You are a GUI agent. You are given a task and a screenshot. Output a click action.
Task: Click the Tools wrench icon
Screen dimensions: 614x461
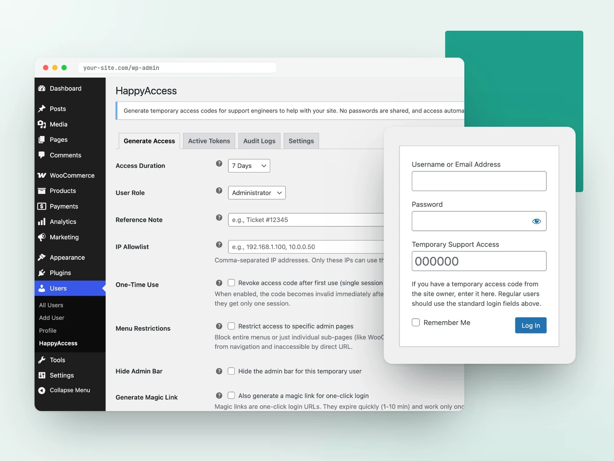[x=42, y=360]
